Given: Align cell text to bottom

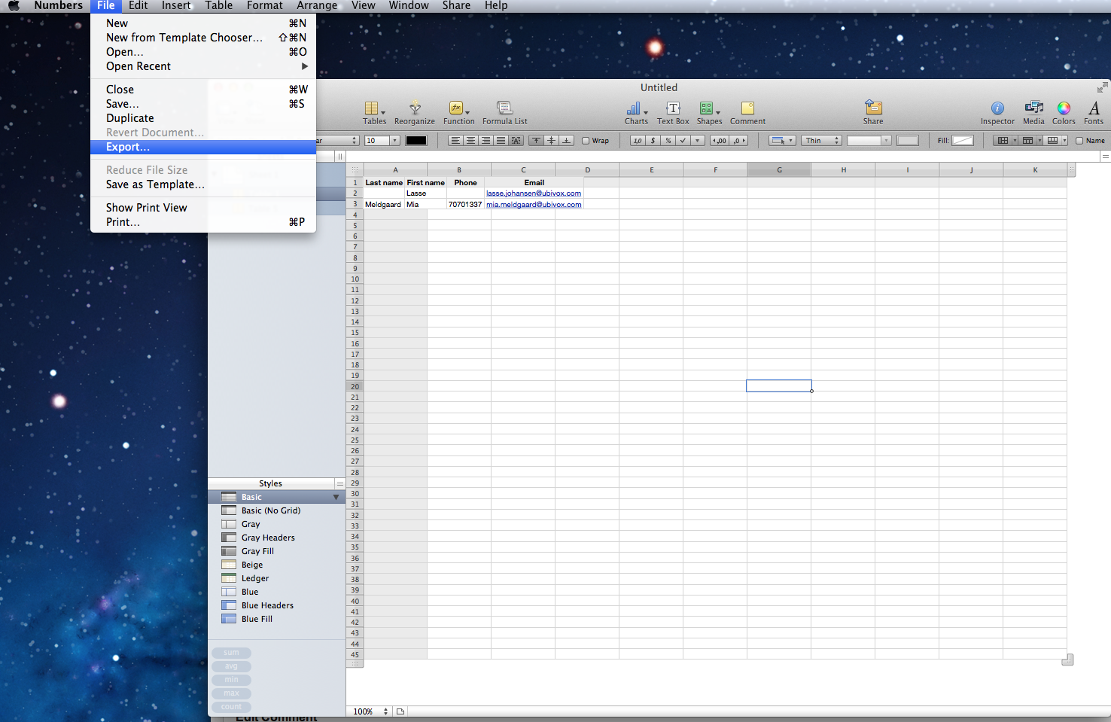Looking at the screenshot, I should [567, 141].
